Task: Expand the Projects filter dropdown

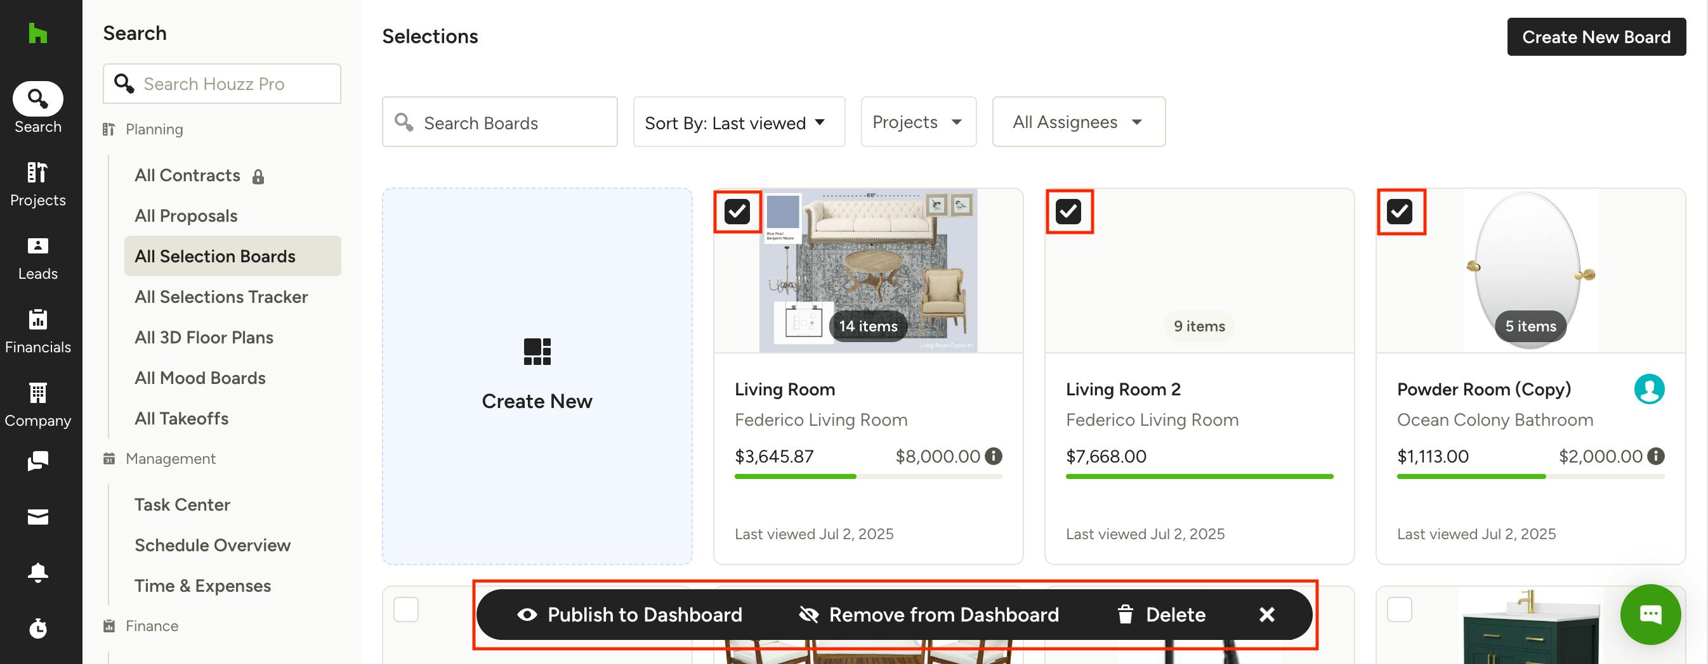Action: (x=917, y=122)
